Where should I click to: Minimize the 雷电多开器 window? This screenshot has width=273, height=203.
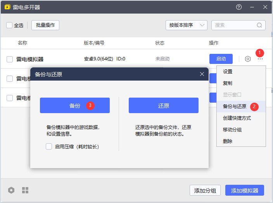252,7
